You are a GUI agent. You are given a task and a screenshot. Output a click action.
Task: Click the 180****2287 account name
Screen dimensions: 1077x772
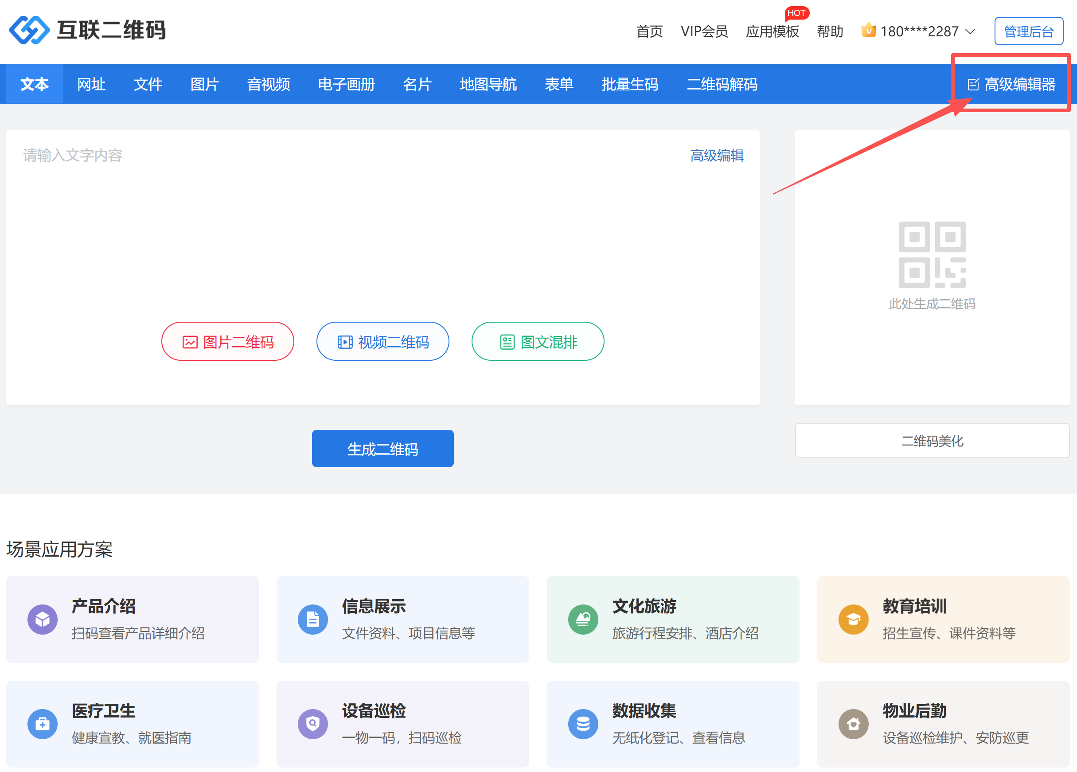click(919, 31)
